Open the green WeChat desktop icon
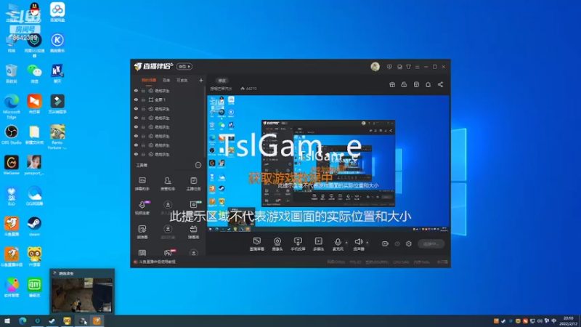This screenshot has width=581, height=327. click(x=34, y=73)
